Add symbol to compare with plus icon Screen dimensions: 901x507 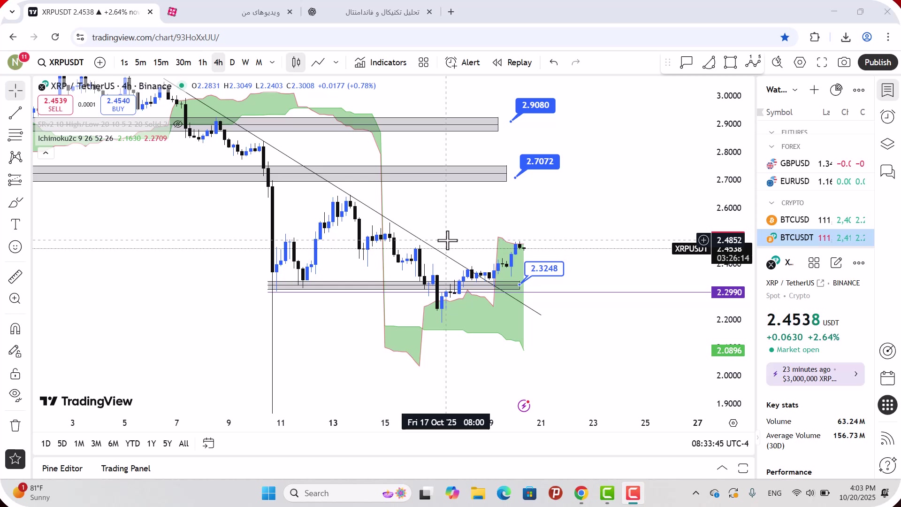click(100, 62)
